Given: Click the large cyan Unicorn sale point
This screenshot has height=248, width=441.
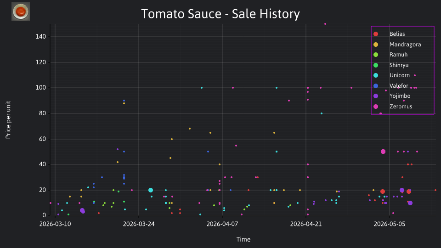Looking at the screenshot, I should tap(151, 190).
